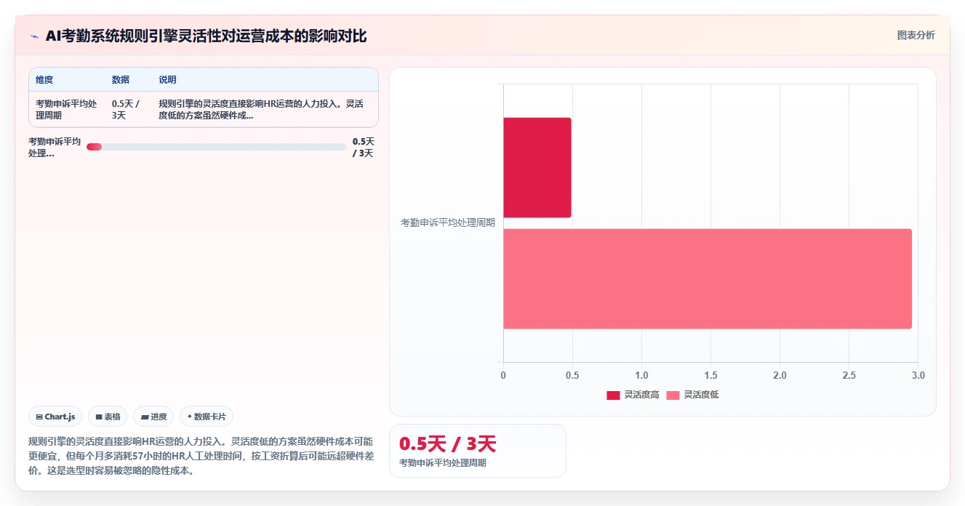This screenshot has width=965, height=506.
Task: Click the 维度 column header
Action: tap(44, 80)
